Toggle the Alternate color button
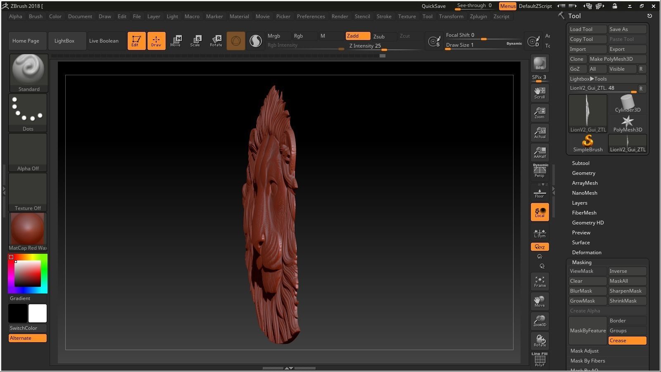The width and height of the screenshot is (661, 372). [x=28, y=338]
